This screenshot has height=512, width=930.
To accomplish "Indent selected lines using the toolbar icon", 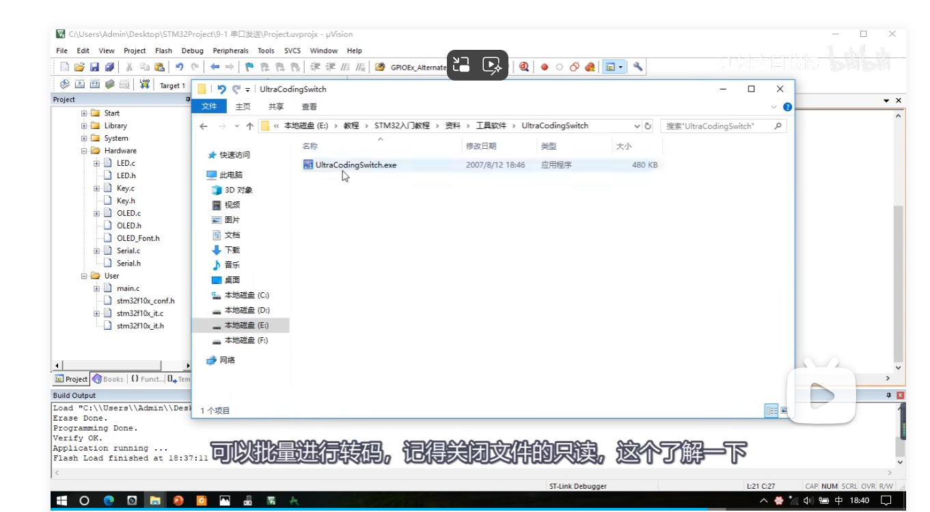I will (x=315, y=67).
